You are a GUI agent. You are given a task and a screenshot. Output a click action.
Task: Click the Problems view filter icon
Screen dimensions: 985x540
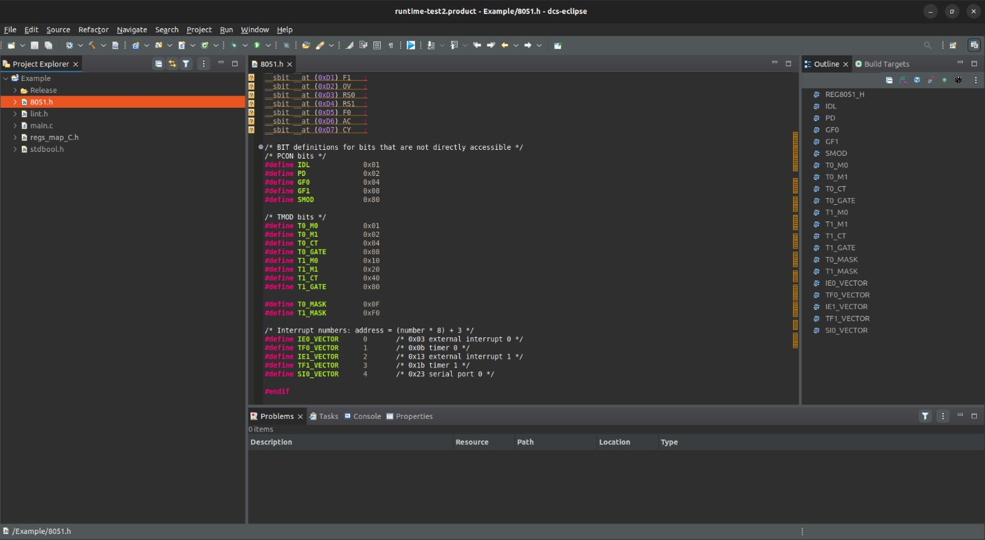coord(925,416)
